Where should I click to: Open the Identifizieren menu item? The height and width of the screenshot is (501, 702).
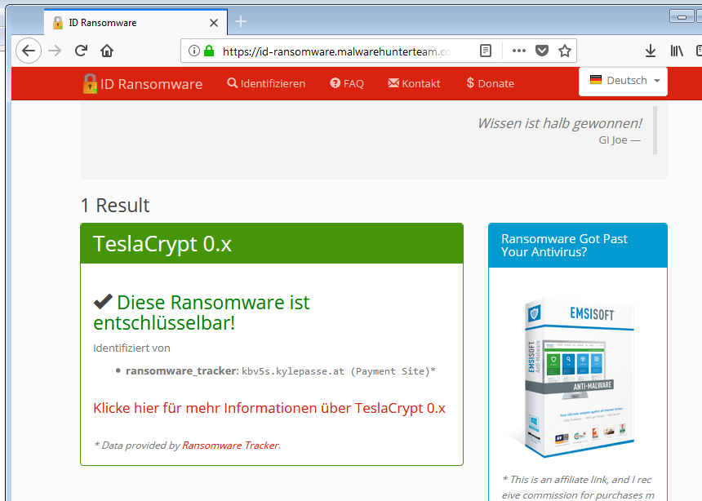266,84
